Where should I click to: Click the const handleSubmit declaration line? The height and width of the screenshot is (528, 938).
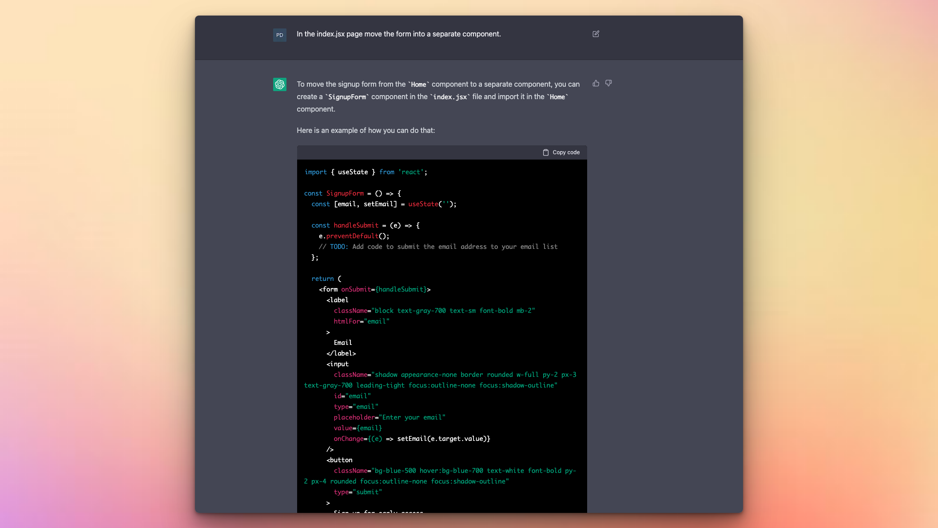[365, 225]
